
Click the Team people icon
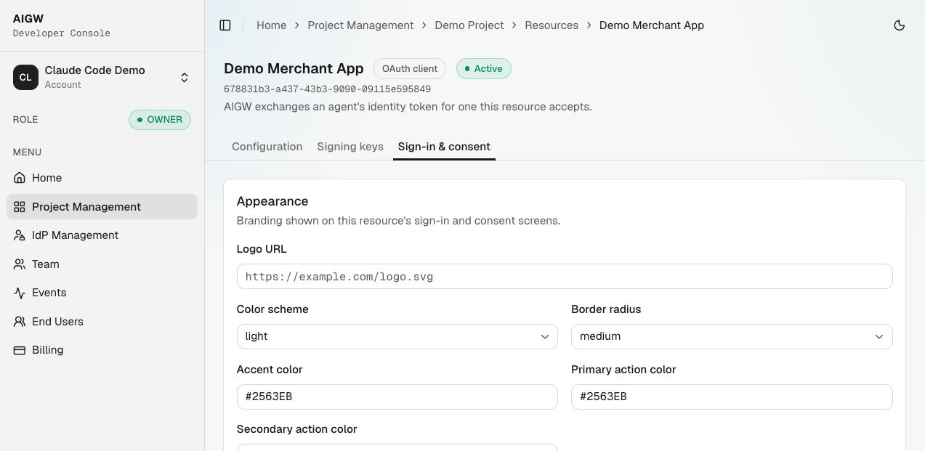click(x=20, y=264)
